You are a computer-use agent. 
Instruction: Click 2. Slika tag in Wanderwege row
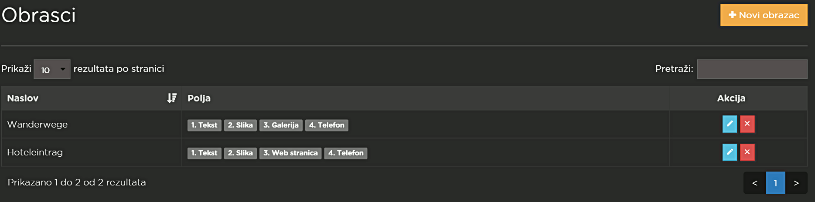(x=240, y=125)
